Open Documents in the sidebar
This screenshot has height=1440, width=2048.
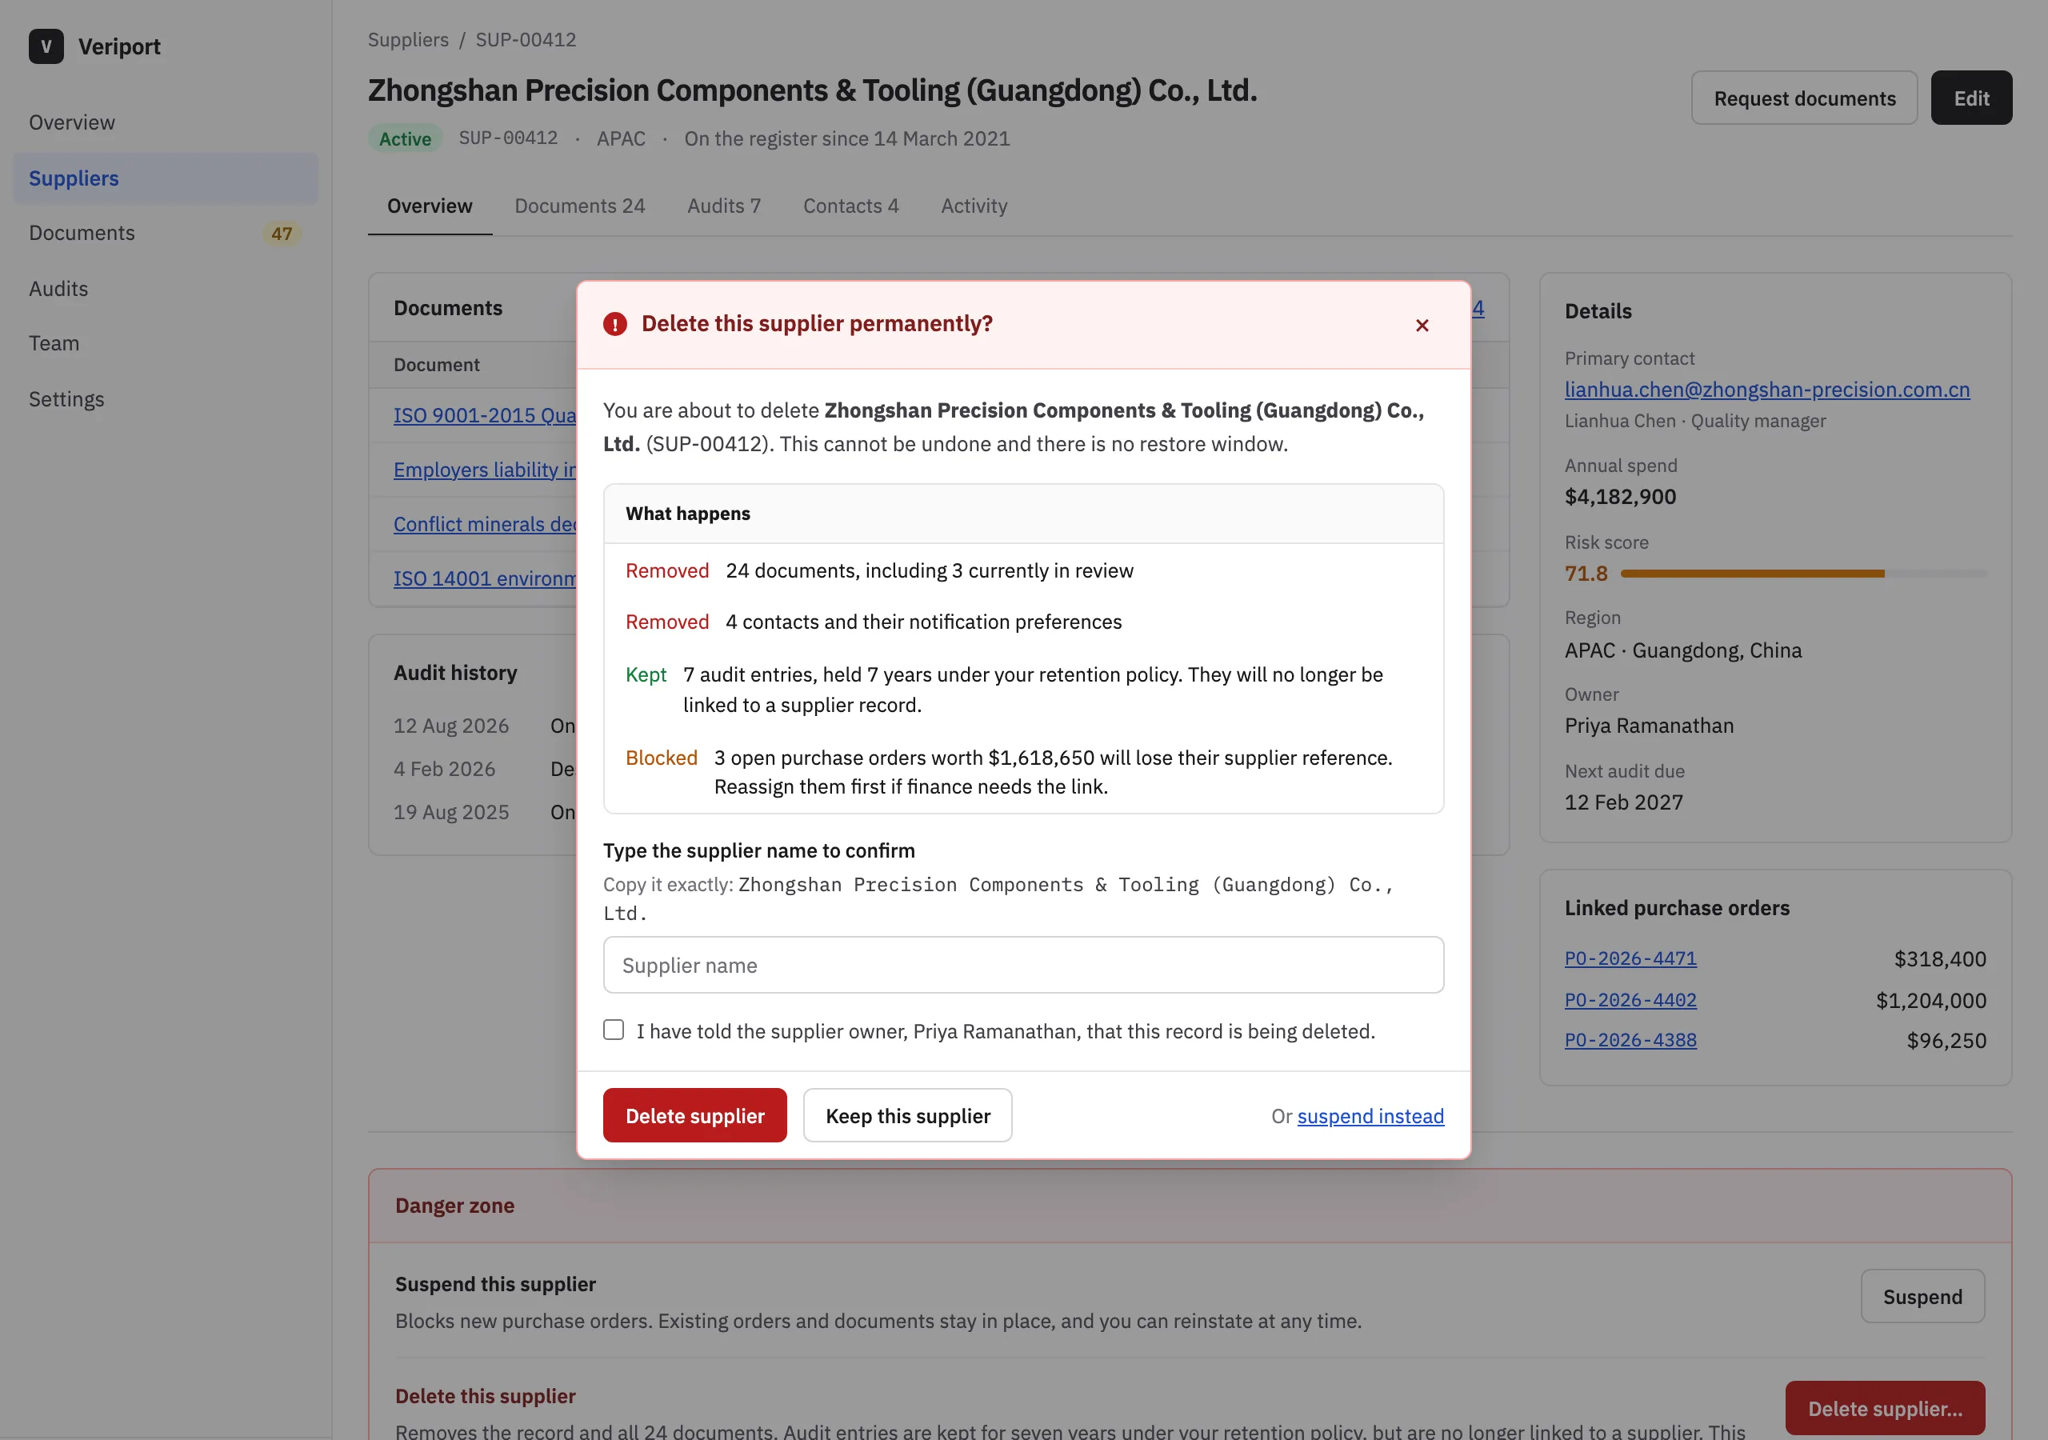point(165,233)
